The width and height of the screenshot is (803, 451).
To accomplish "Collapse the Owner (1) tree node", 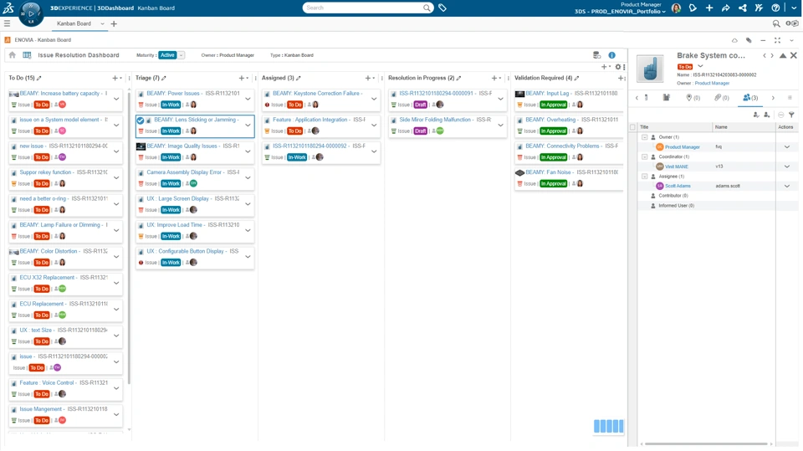I will [x=644, y=137].
